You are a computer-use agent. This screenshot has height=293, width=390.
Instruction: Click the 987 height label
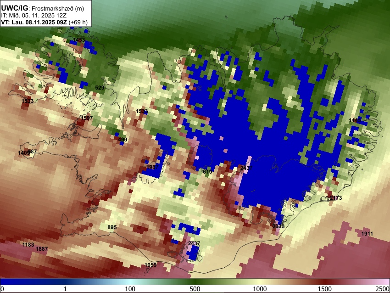coord(33,152)
